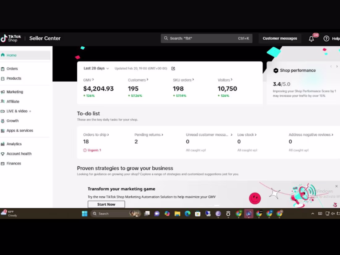This screenshot has width=340, height=255.
Task: Switch to the Home tab in the sidebar
Action: [x=11, y=55]
